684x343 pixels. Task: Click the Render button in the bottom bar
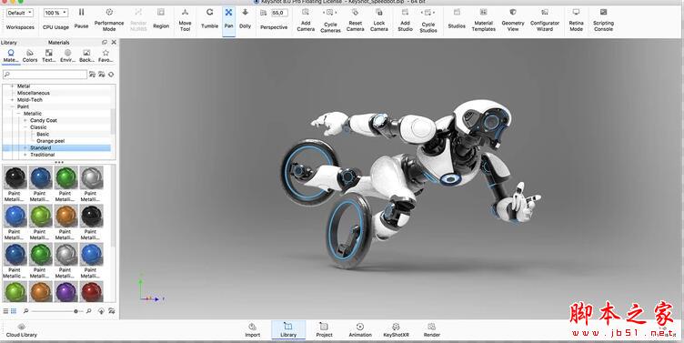click(431, 330)
